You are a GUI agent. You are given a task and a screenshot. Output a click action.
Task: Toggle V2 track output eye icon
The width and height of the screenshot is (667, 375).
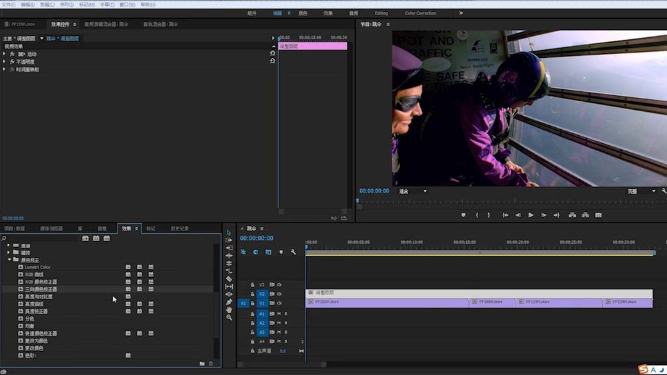[279, 294]
